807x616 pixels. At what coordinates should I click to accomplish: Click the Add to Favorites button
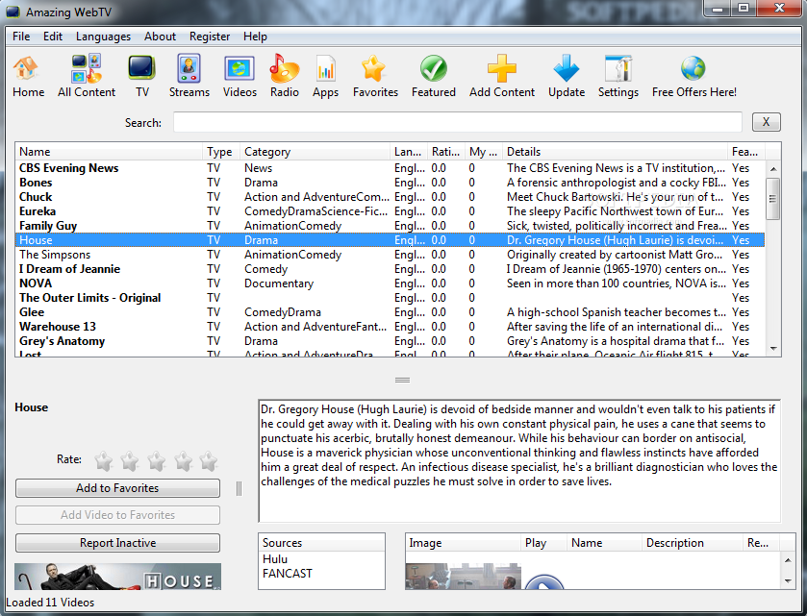[118, 488]
